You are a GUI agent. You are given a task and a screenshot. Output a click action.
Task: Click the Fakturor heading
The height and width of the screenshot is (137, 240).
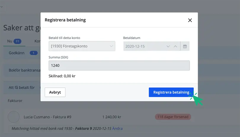15,101
